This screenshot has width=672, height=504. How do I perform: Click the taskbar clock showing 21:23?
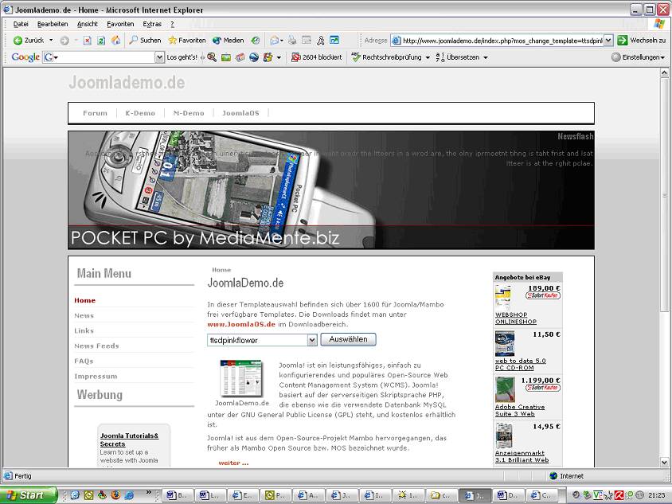[657, 495]
